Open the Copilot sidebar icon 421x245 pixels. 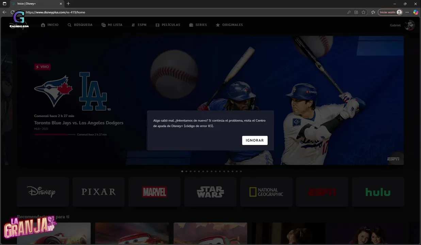coord(416,12)
